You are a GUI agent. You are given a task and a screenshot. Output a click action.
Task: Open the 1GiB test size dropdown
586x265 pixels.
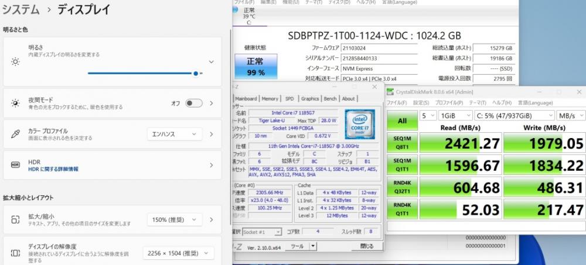[455, 116]
